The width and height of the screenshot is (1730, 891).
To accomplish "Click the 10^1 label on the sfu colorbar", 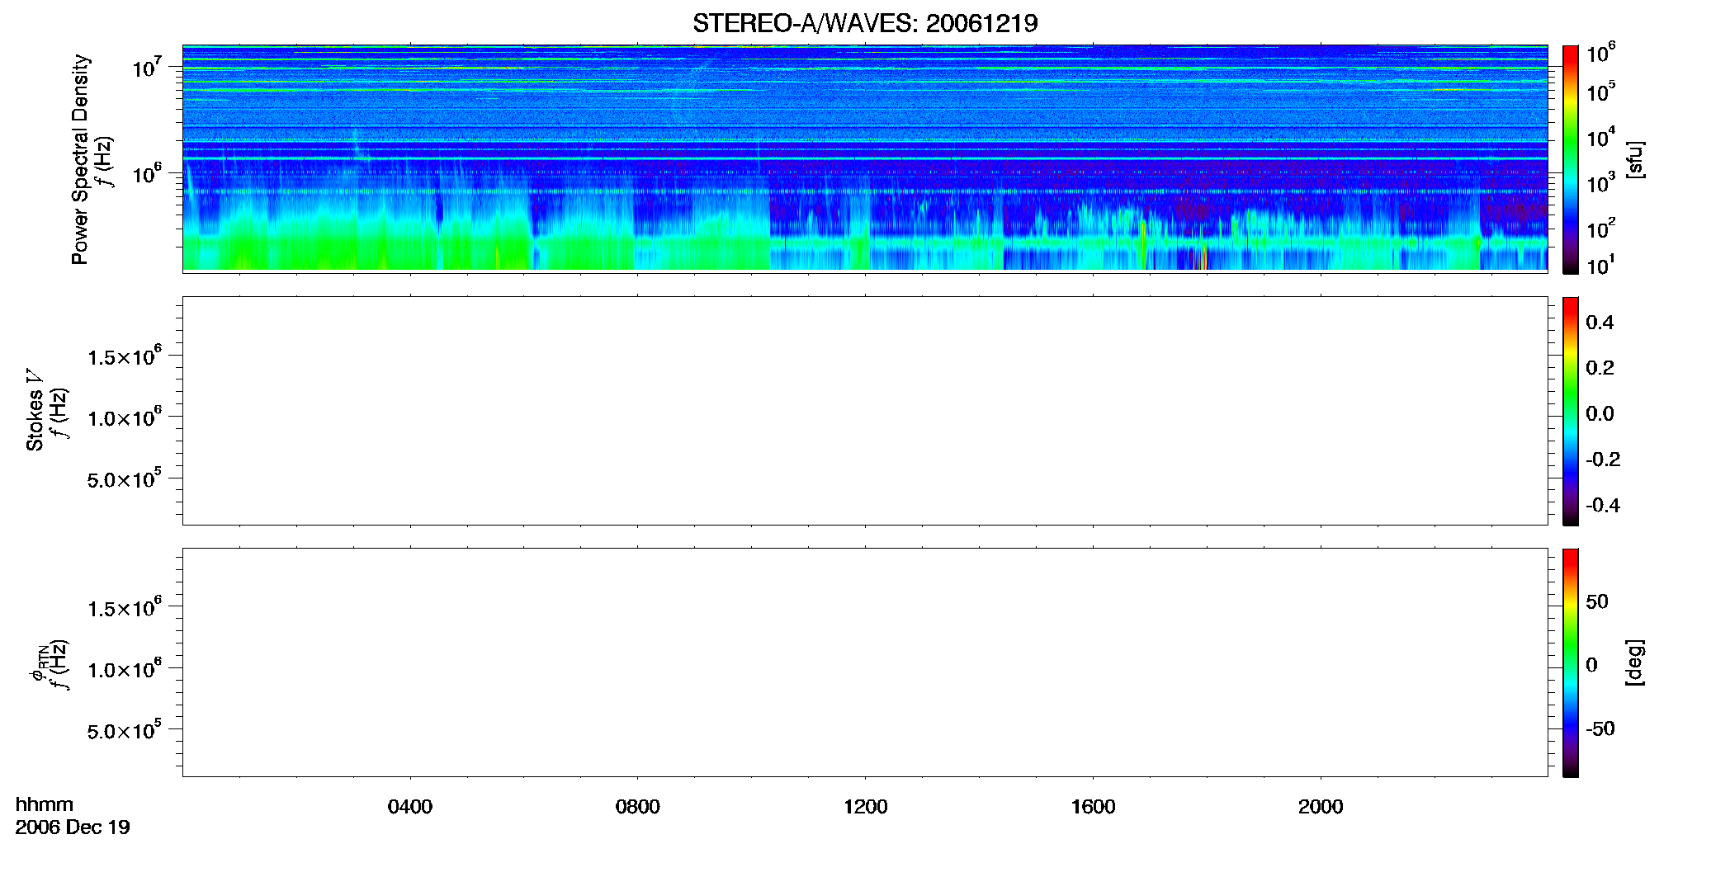I will click(x=1600, y=265).
